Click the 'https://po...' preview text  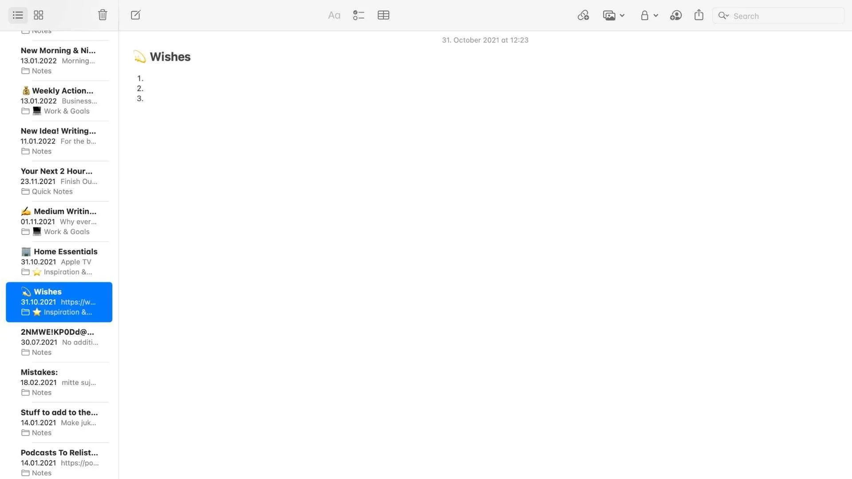[x=80, y=463]
